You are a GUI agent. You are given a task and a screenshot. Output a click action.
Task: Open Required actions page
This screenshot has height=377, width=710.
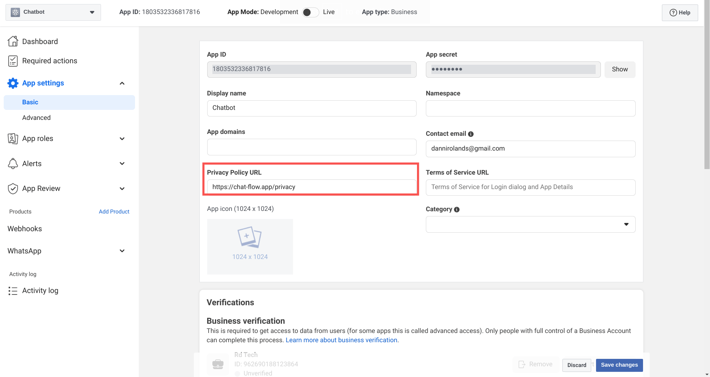(50, 61)
